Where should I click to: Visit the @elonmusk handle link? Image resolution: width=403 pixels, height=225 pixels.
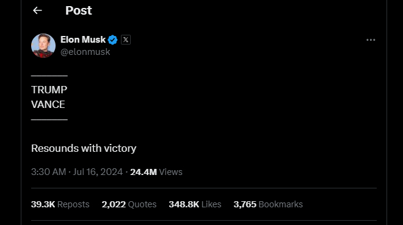(x=85, y=52)
